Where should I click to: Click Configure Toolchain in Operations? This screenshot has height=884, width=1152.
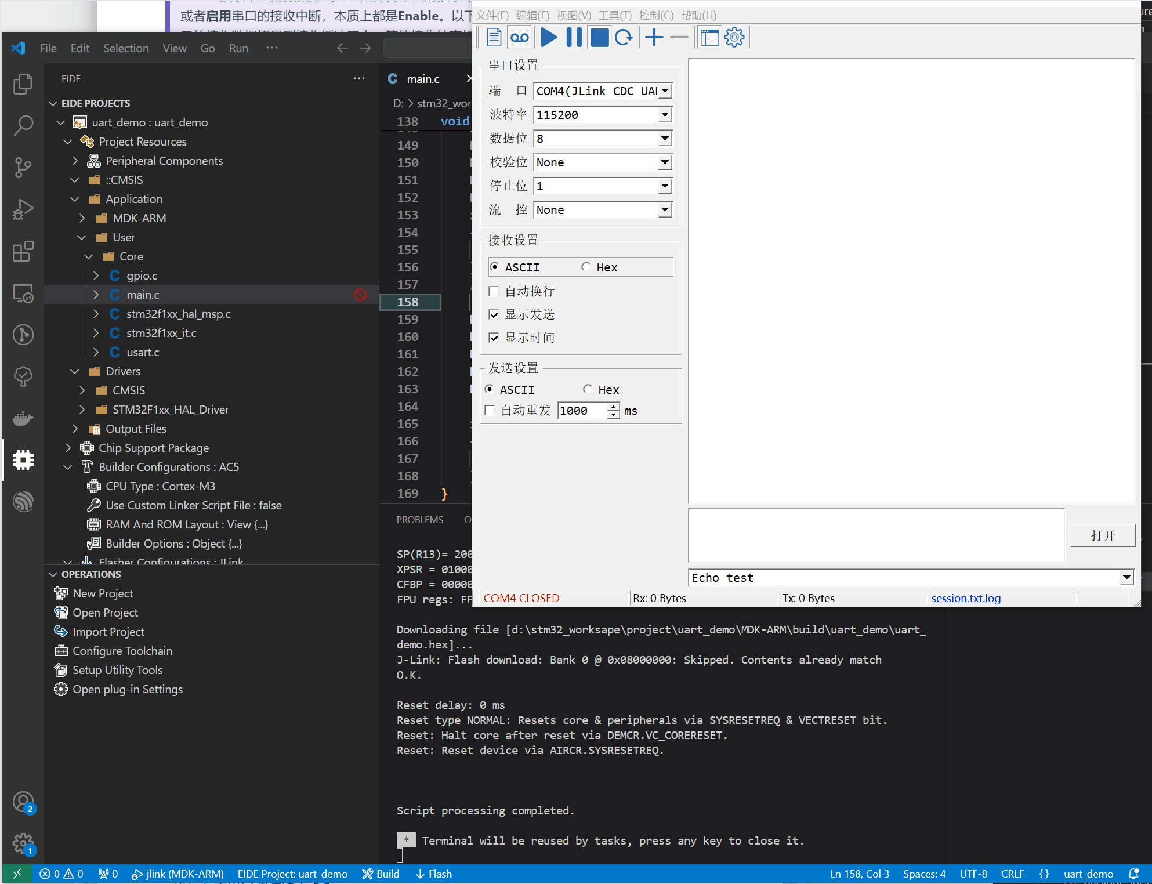coord(122,651)
